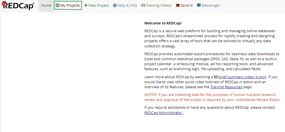Click the film icon beside Training Videos
This screenshot has height=132, width=285.
click(143, 6)
